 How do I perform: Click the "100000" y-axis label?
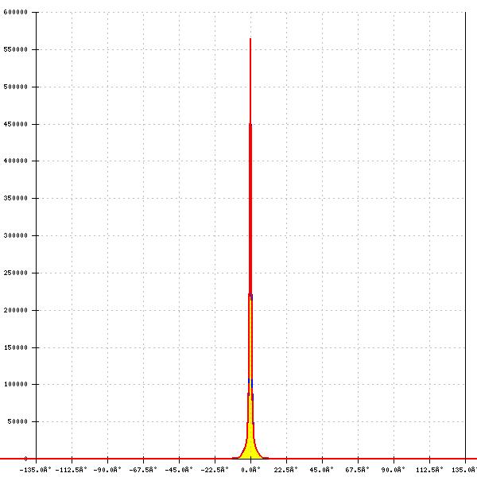point(16,384)
